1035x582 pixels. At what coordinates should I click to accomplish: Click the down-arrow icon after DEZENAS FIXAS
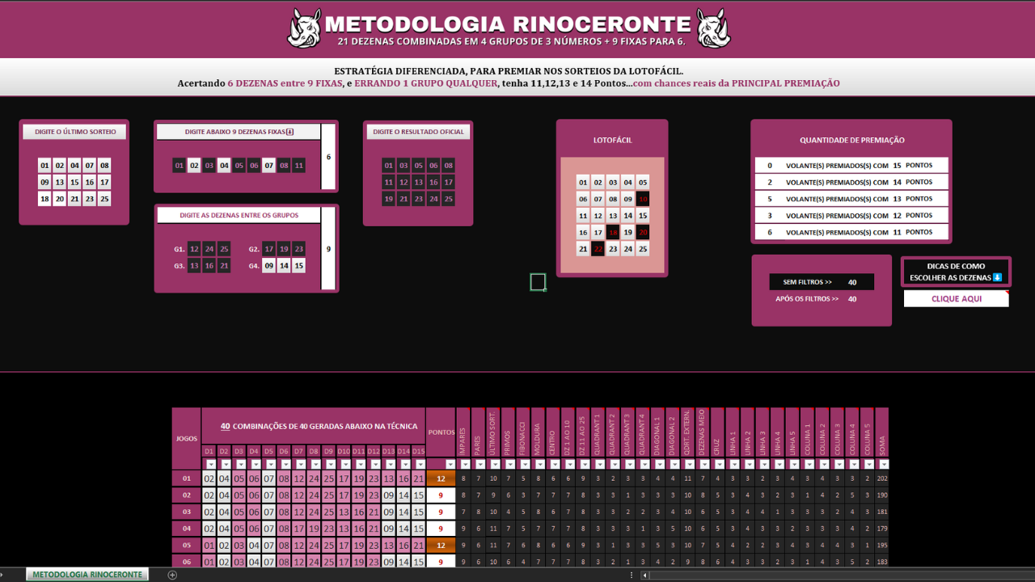coord(290,132)
